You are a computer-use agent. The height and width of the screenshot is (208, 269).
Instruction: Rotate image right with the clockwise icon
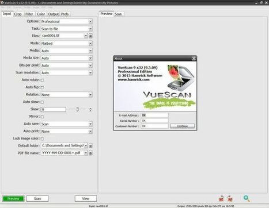230,199
